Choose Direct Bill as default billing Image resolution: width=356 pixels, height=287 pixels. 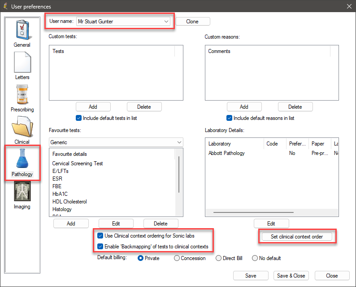tap(219, 258)
